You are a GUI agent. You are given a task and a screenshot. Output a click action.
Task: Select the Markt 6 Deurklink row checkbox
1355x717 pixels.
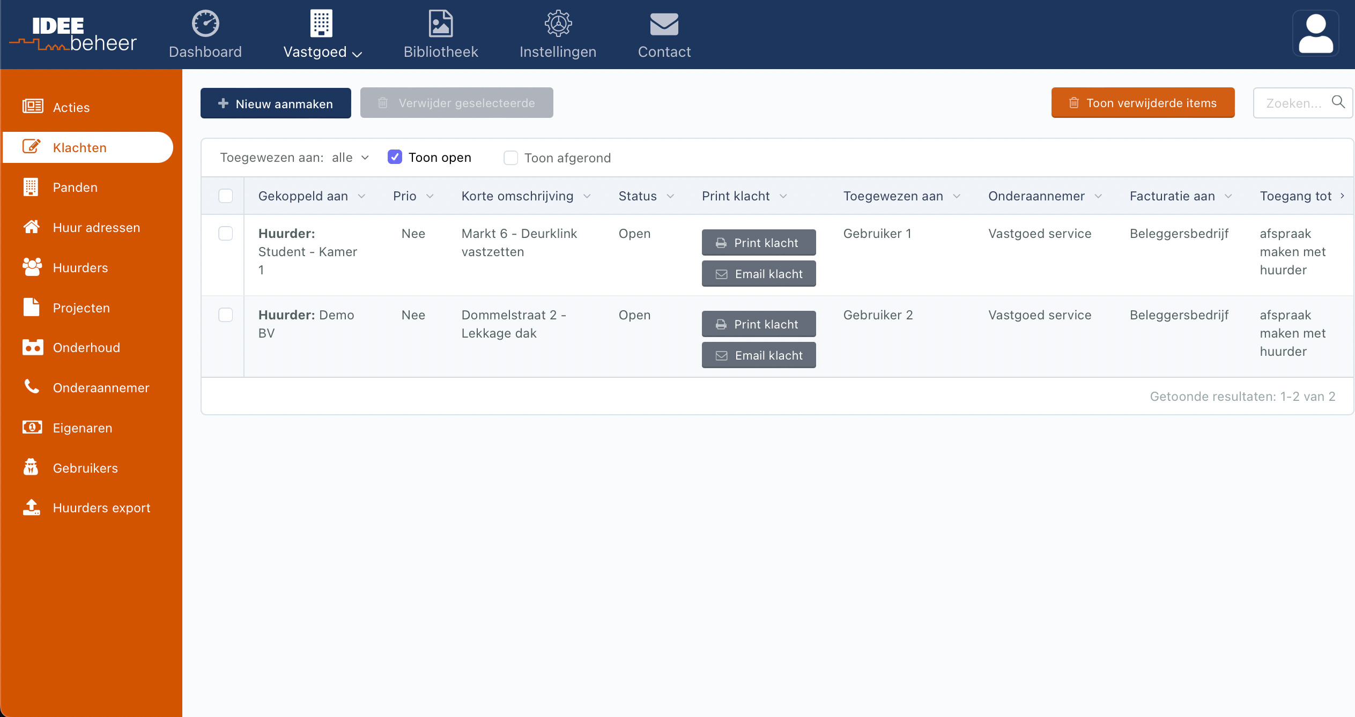pyautogui.click(x=226, y=234)
